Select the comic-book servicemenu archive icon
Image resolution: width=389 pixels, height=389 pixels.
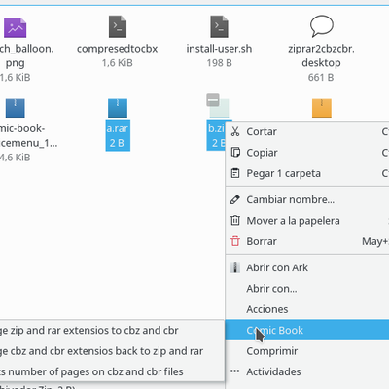(x=16, y=108)
